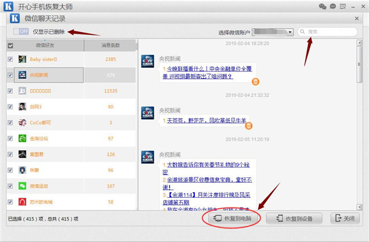369x242 pixels.
Task: Open the link 天苍苍，野茫茫
Action: (207, 121)
